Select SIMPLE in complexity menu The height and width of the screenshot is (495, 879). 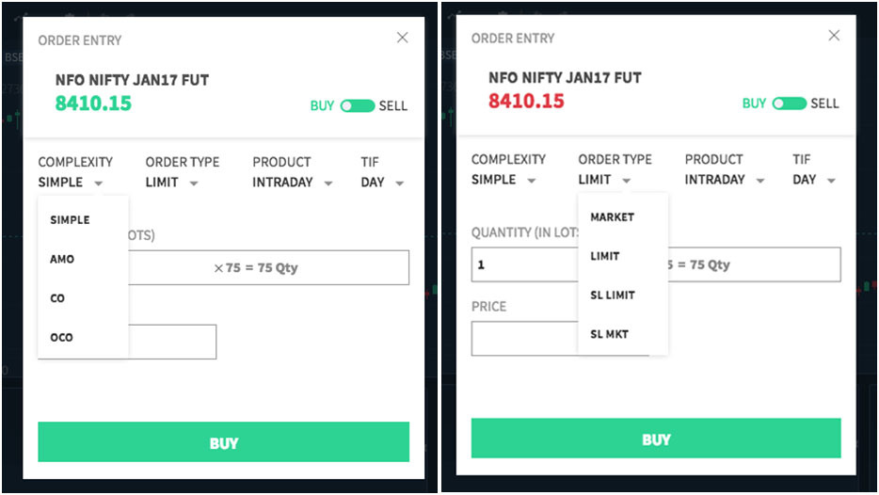click(71, 220)
